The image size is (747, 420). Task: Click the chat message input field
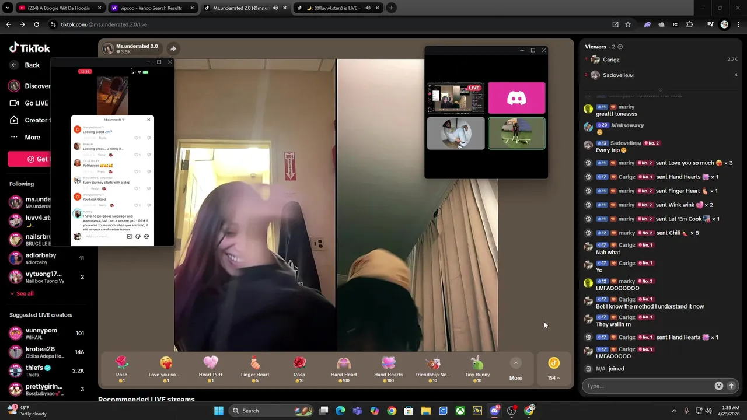[648, 386]
